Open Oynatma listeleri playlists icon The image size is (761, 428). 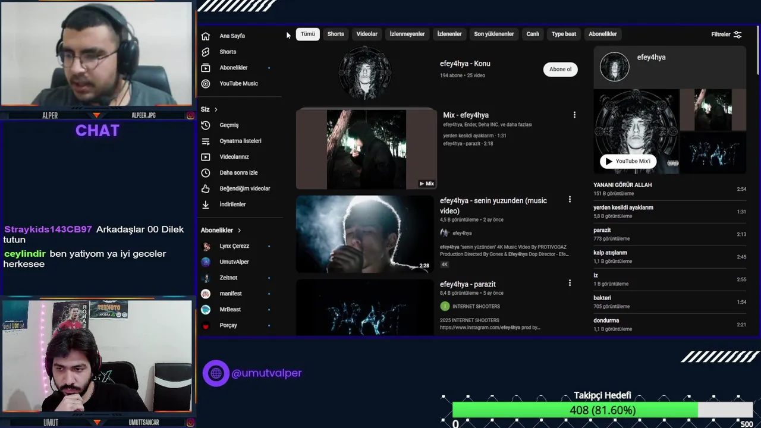click(205, 141)
